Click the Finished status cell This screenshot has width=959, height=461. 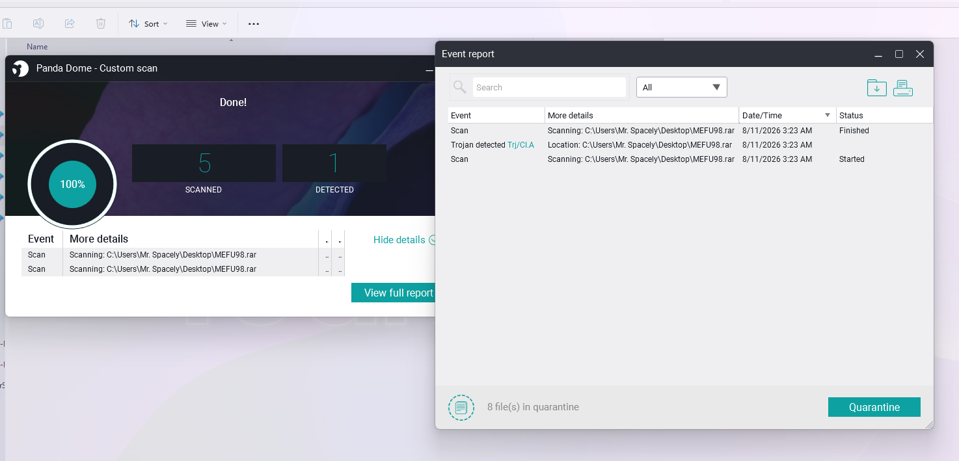point(854,131)
